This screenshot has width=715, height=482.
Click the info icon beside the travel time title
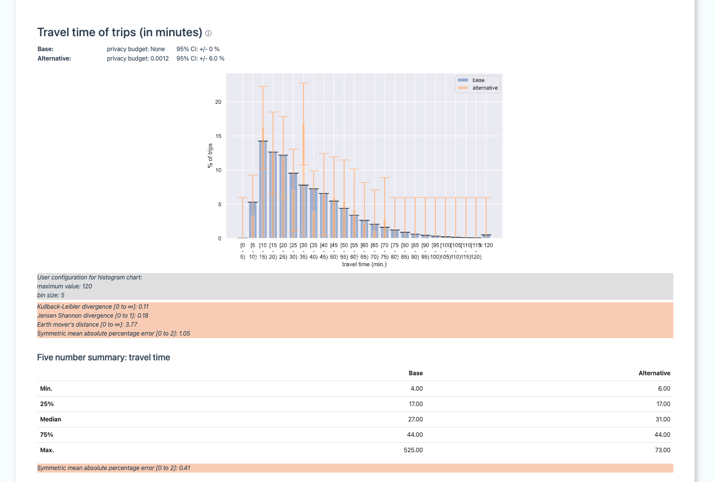pyautogui.click(x=208, y=33)
